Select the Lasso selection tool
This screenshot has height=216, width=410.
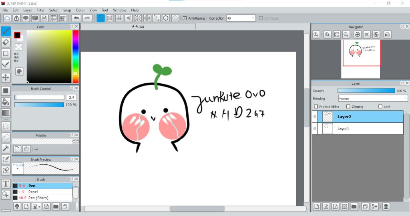pyautogui.click(x=6, y=137)
